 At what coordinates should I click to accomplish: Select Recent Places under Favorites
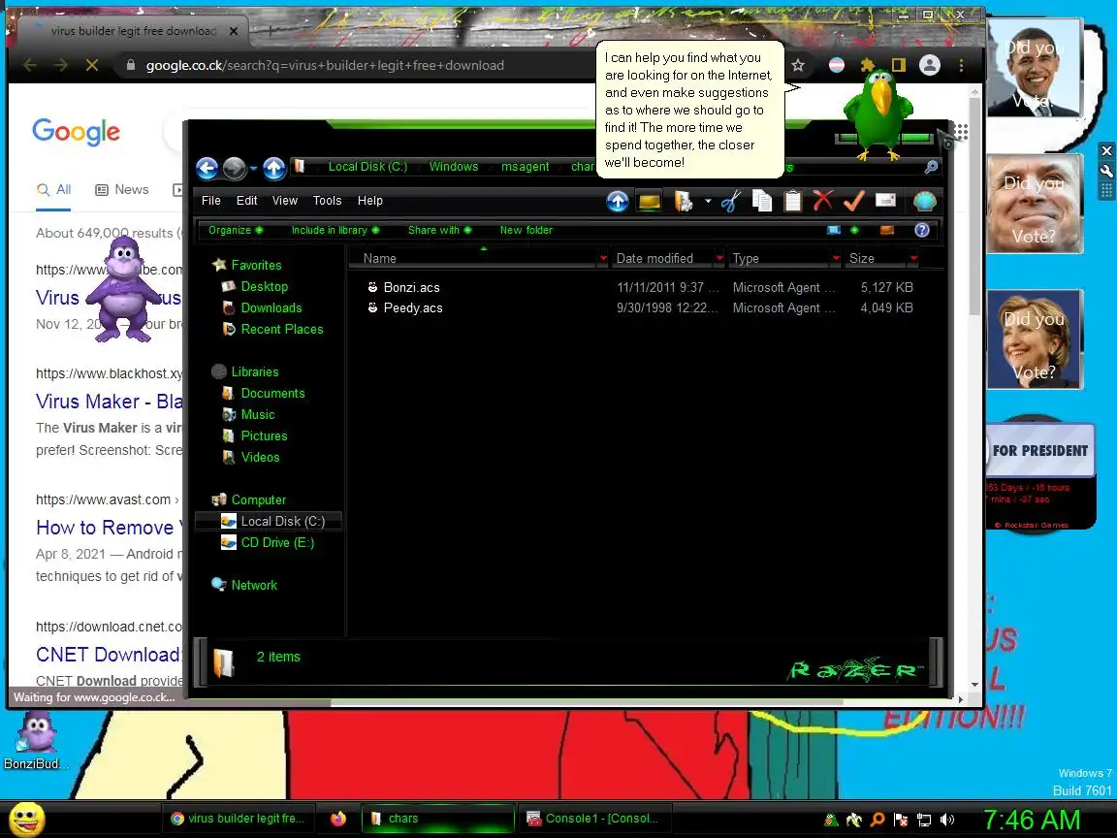click(282, 329)
